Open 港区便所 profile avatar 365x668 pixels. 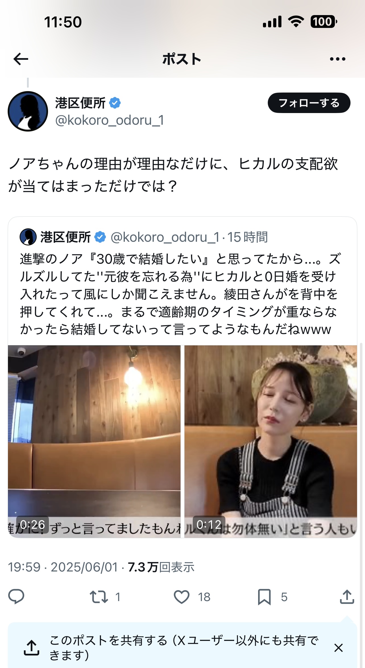click(x=28, y=111)
